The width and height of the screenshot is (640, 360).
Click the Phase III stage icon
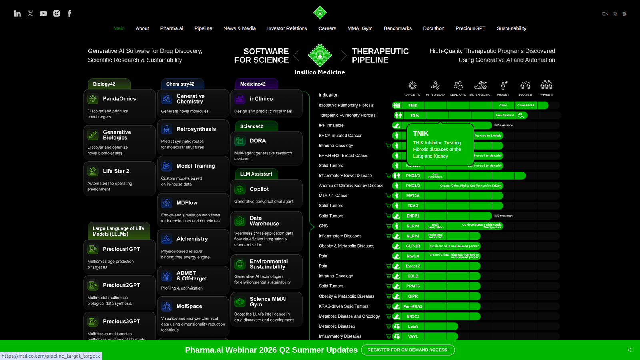pyautogui.click(x=546, y=85)
